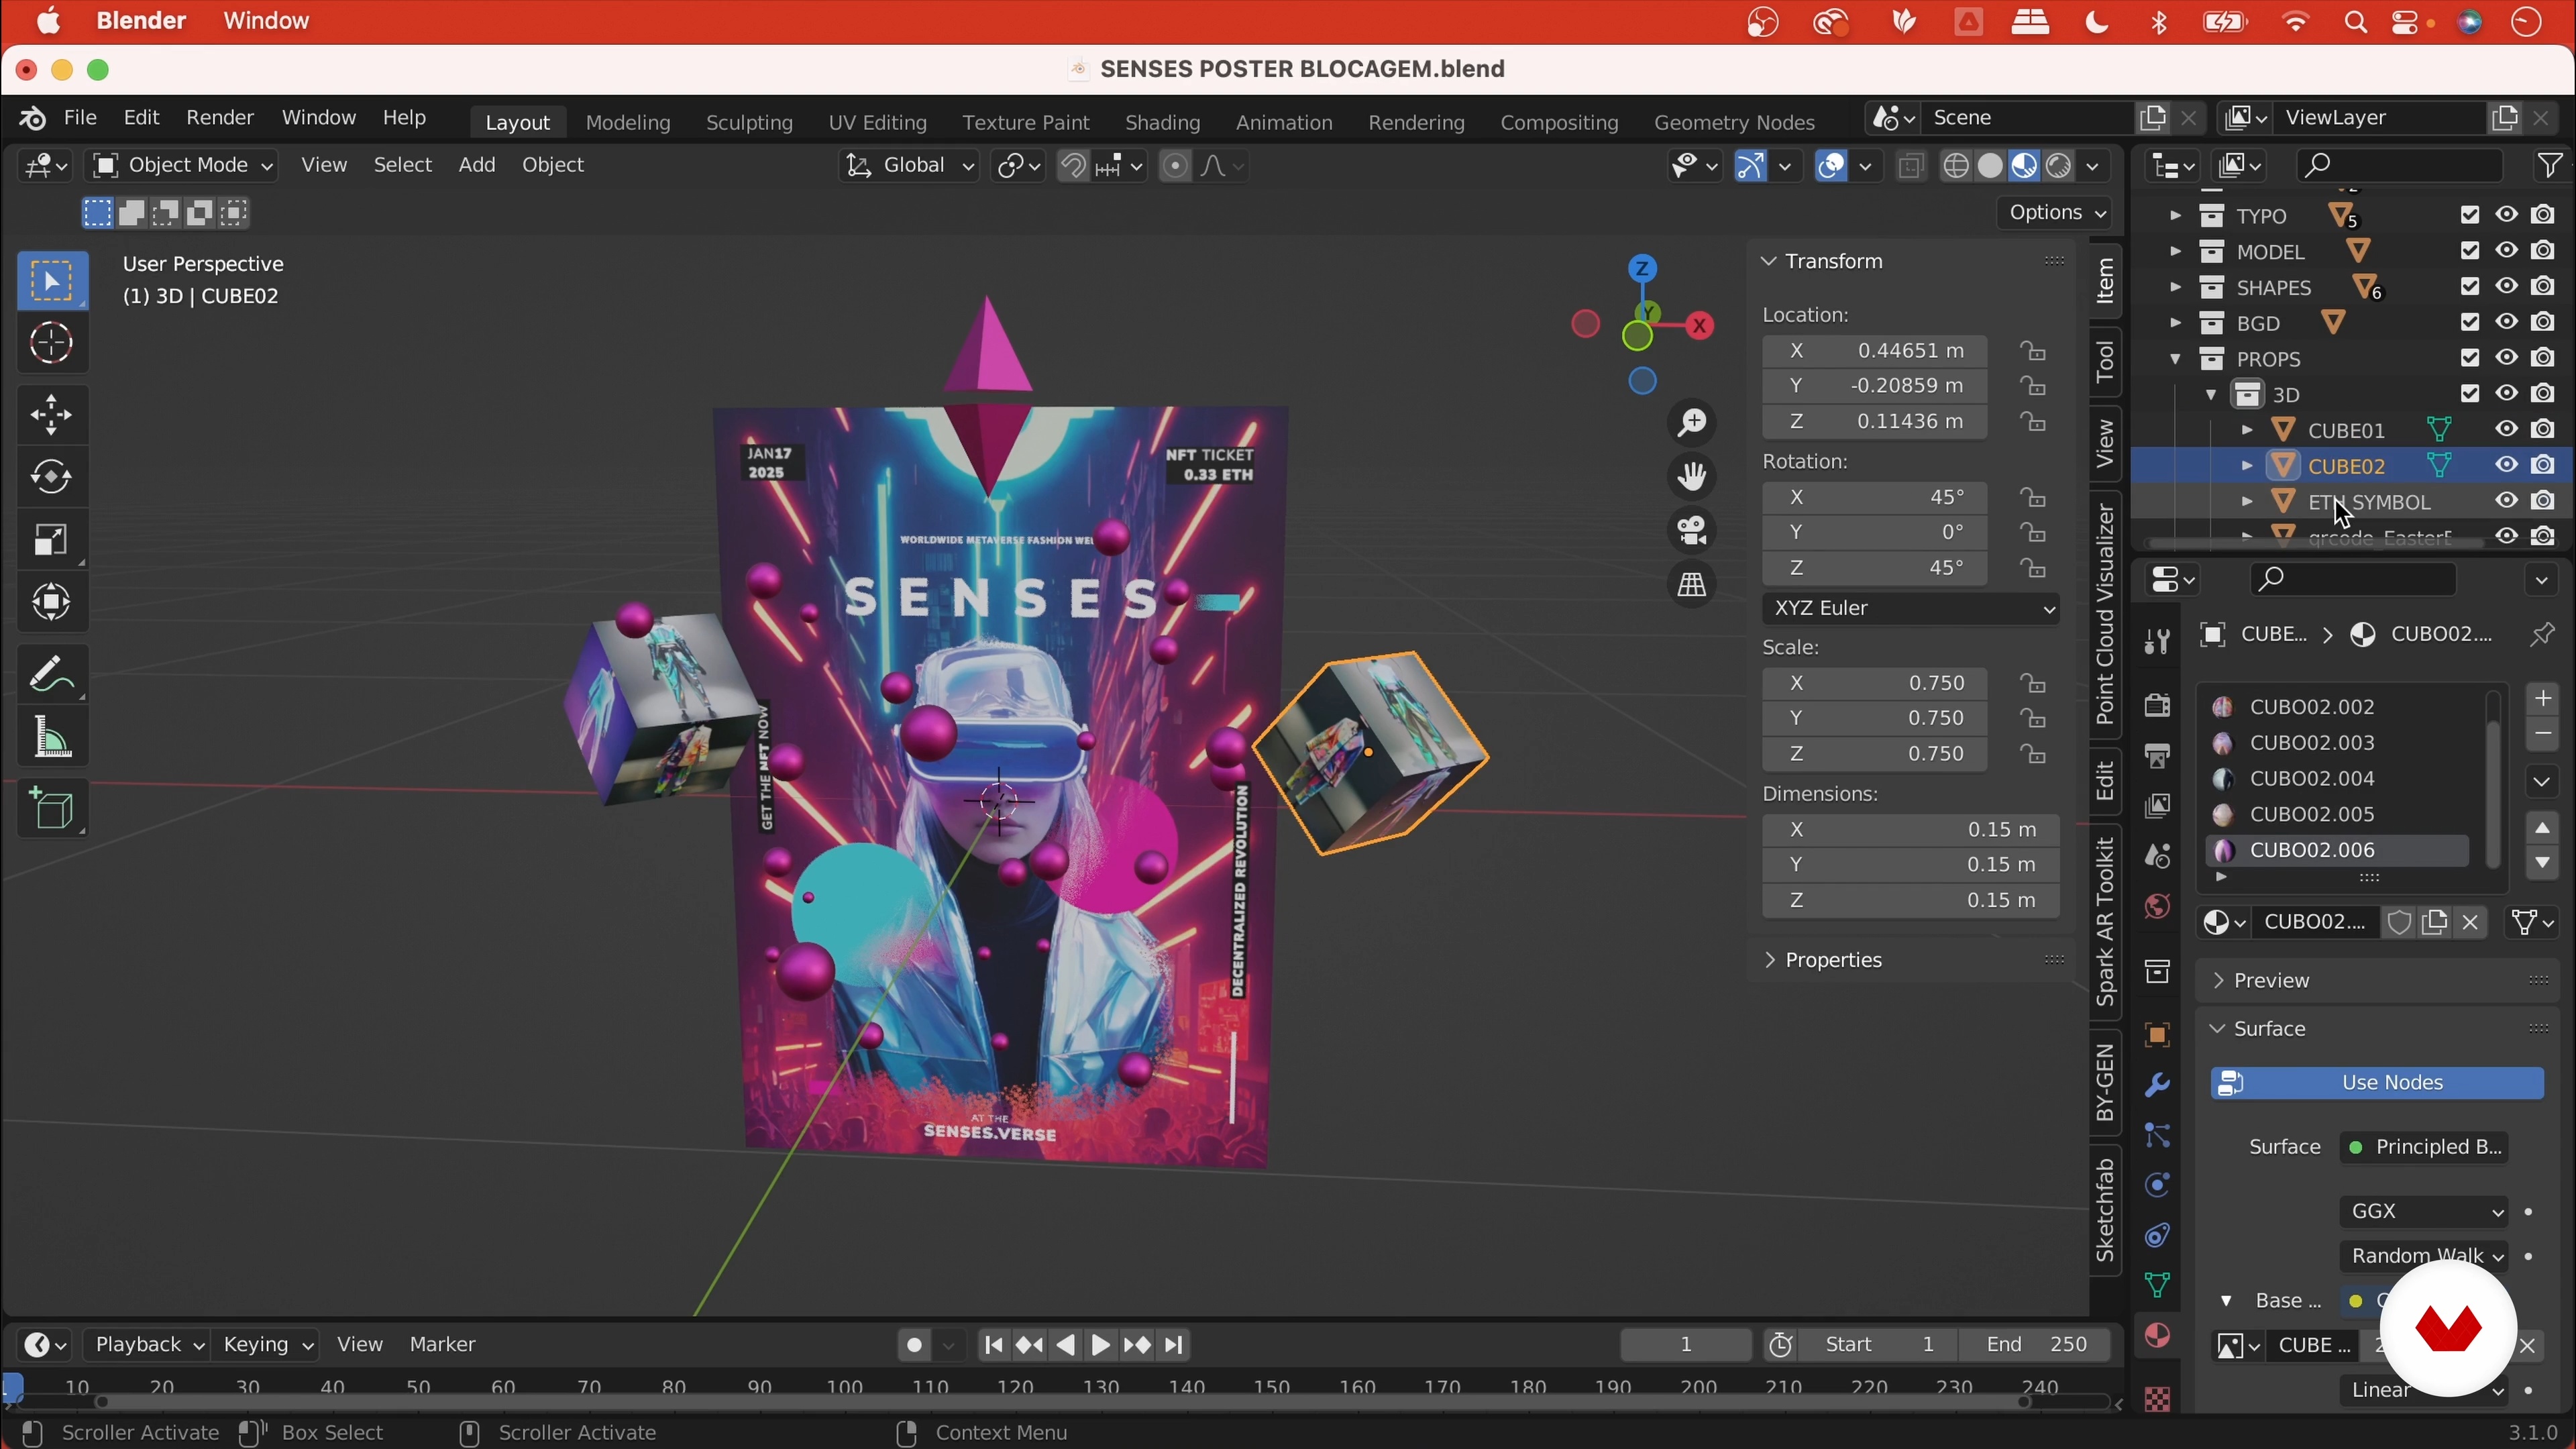Select the Annotate tool

[52, 674]
